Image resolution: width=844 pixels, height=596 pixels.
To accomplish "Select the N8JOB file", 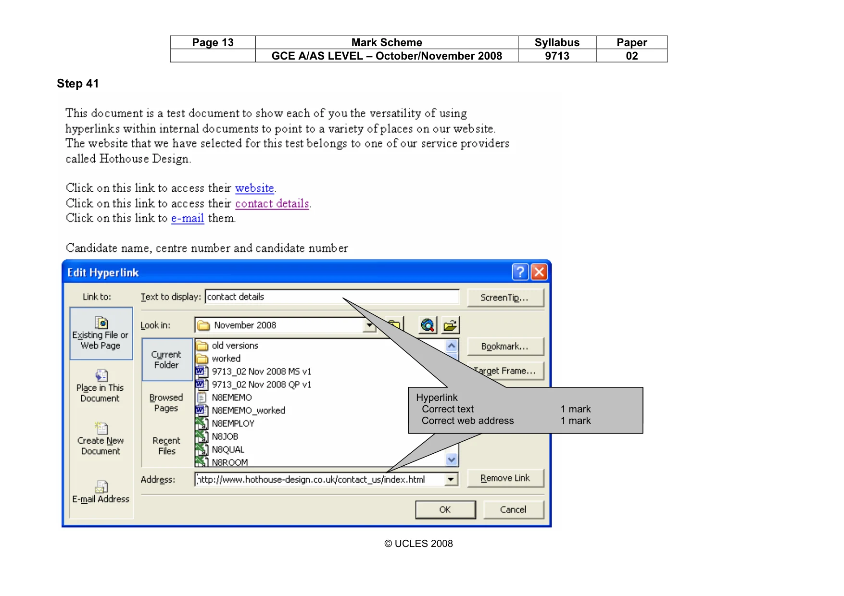I will pos(217,436).
